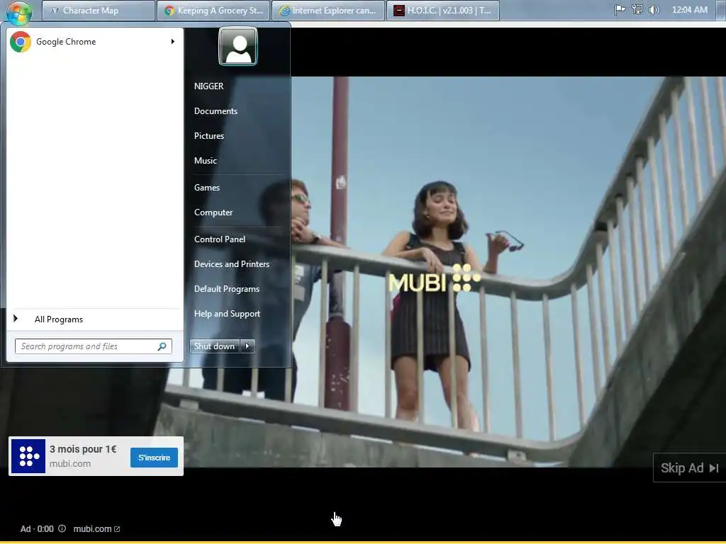Open the Music library
This screenshot has width=726, height=544.
point(206,161)
